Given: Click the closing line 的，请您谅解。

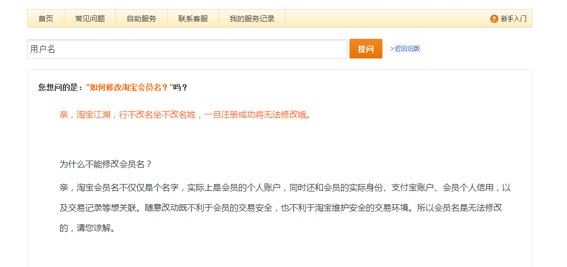Looking at the screenshot, I should (x=87, y=228).
